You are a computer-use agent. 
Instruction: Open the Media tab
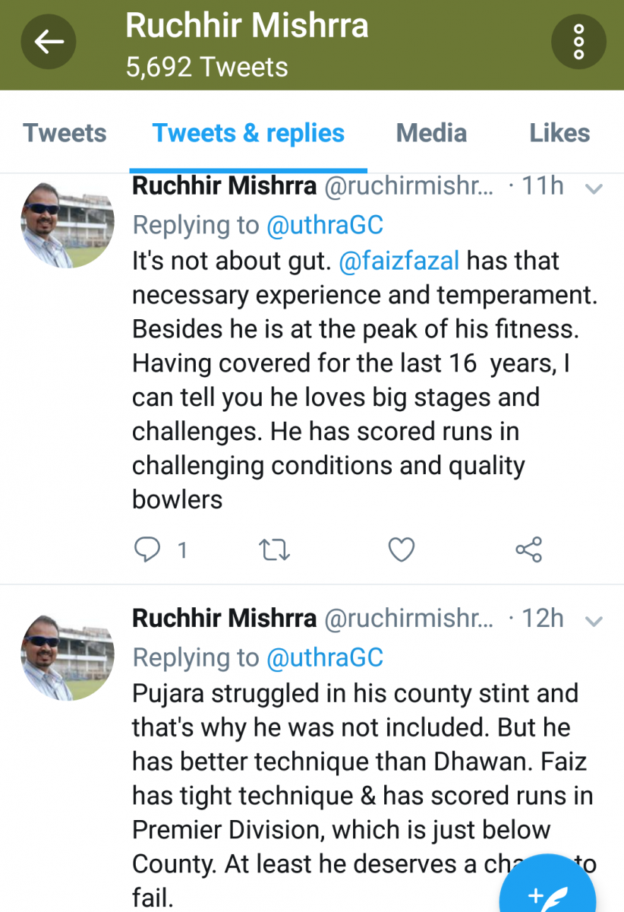click(x=431, y=133)
